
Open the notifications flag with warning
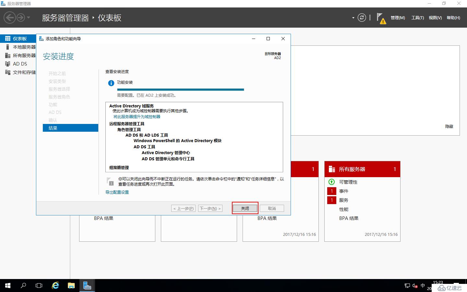coord(381,18)
